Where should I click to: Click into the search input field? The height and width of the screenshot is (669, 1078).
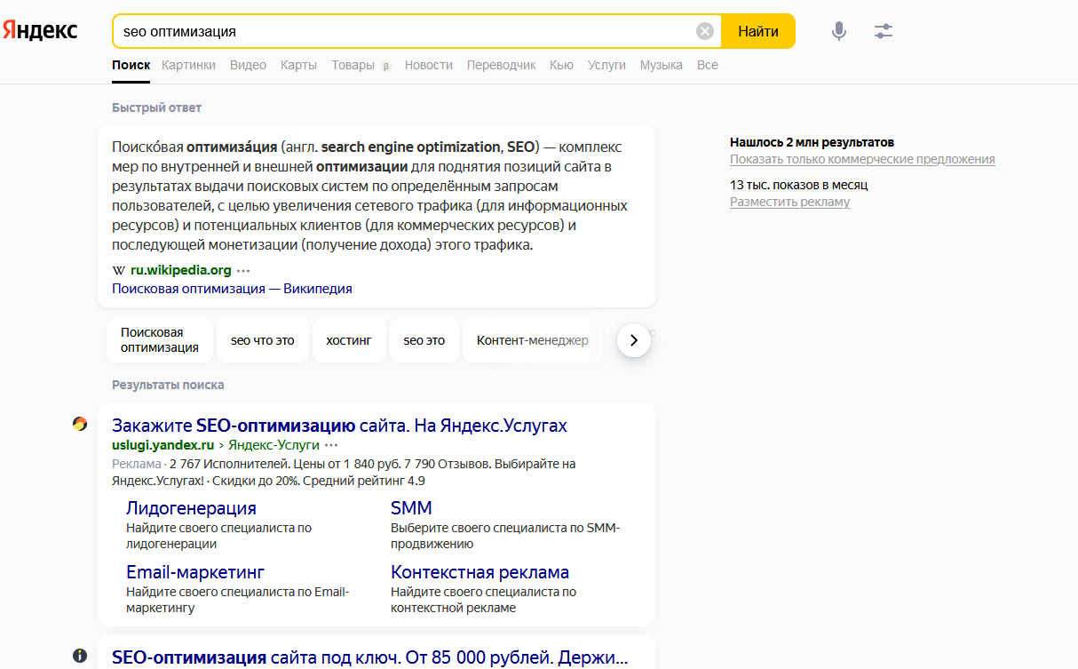tap(400, 32)
